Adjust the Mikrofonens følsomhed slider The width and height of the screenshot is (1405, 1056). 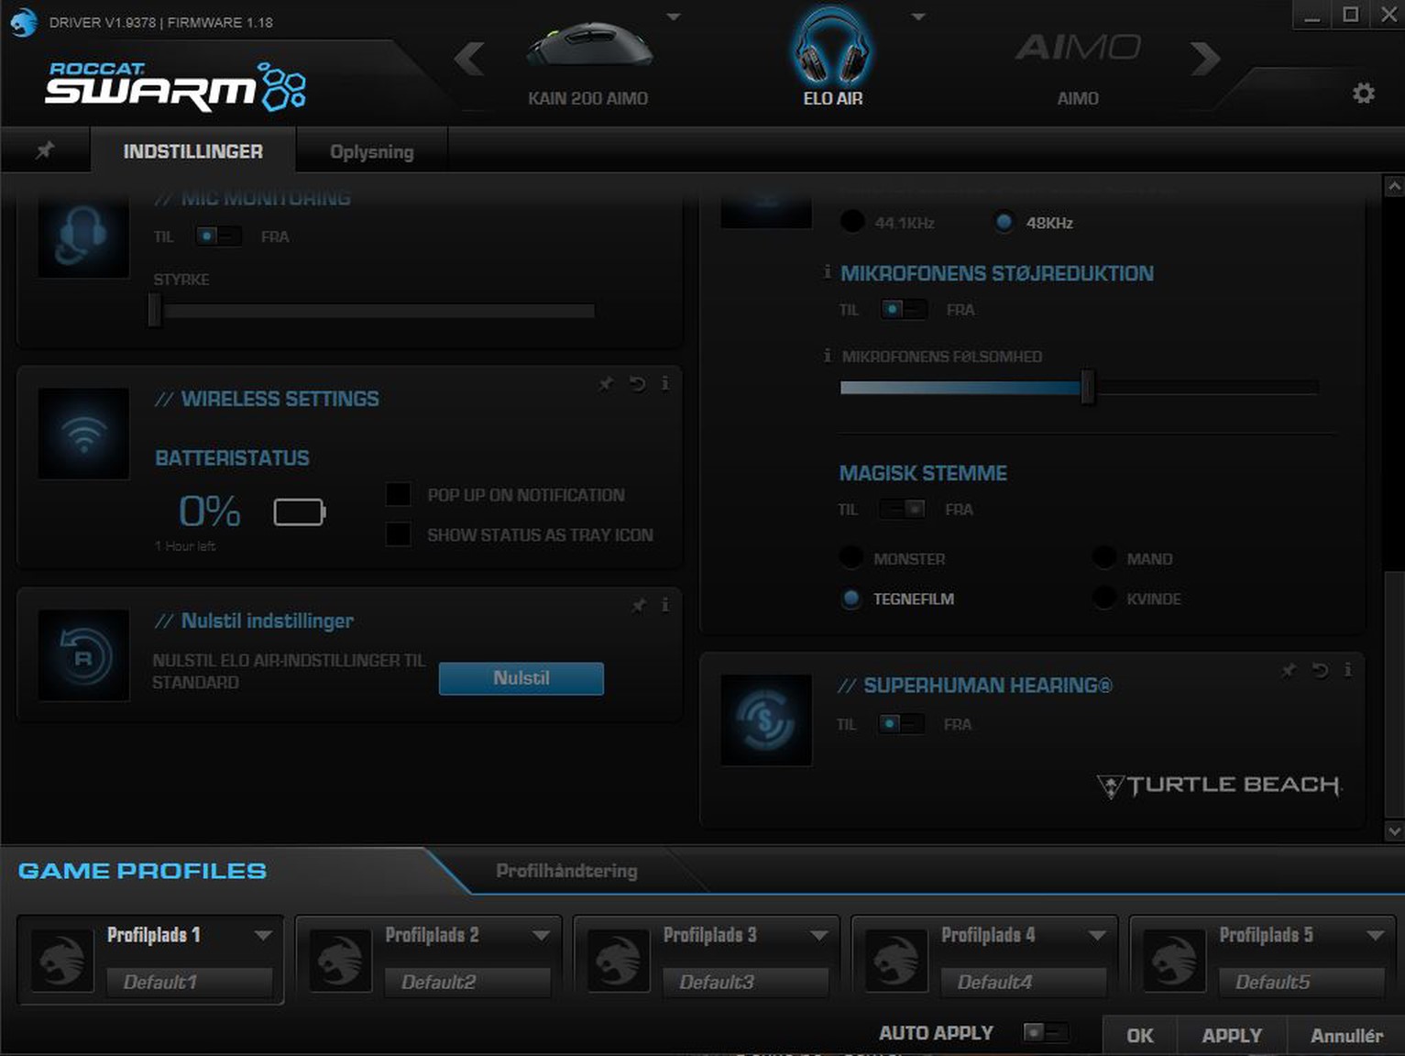1087,387
